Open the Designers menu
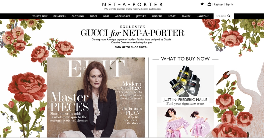Image resolution: width=264 pixels, height=138 pixels. click(x=59, y=16)
